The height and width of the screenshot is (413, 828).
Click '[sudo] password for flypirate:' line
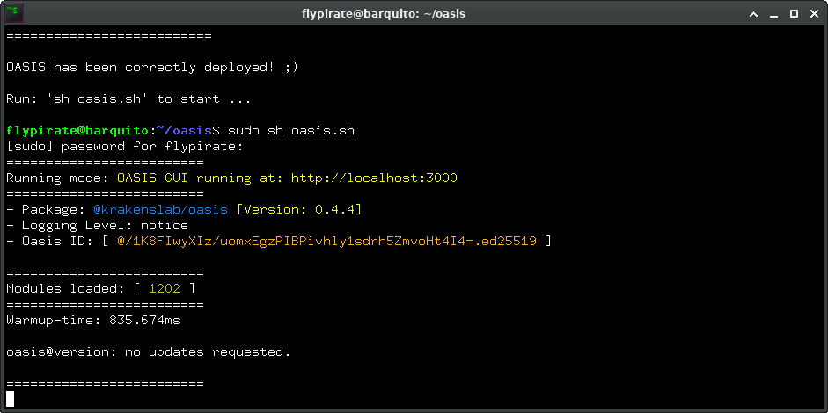click(125, 146)
